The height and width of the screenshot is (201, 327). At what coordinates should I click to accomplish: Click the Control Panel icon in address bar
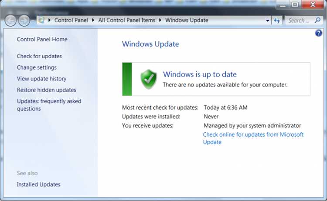click(x=41, y=20)
